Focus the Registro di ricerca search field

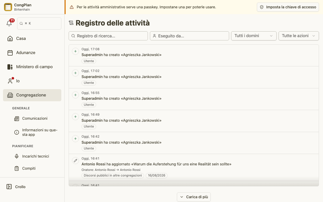tap(108, 36)
